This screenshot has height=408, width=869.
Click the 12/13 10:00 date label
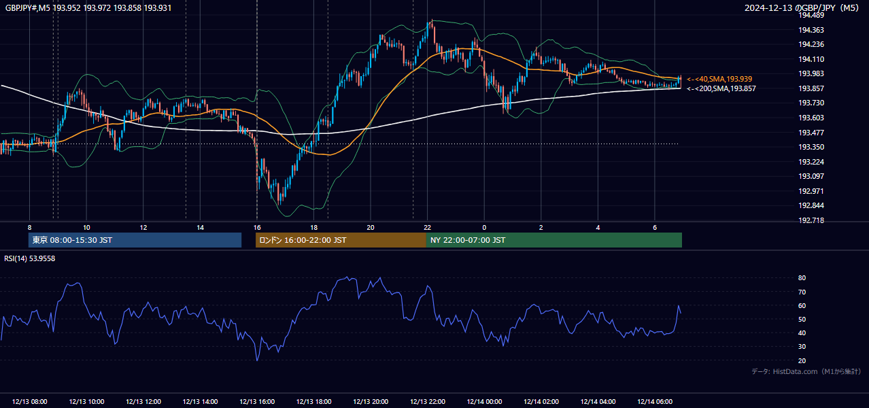pos(86,402)
